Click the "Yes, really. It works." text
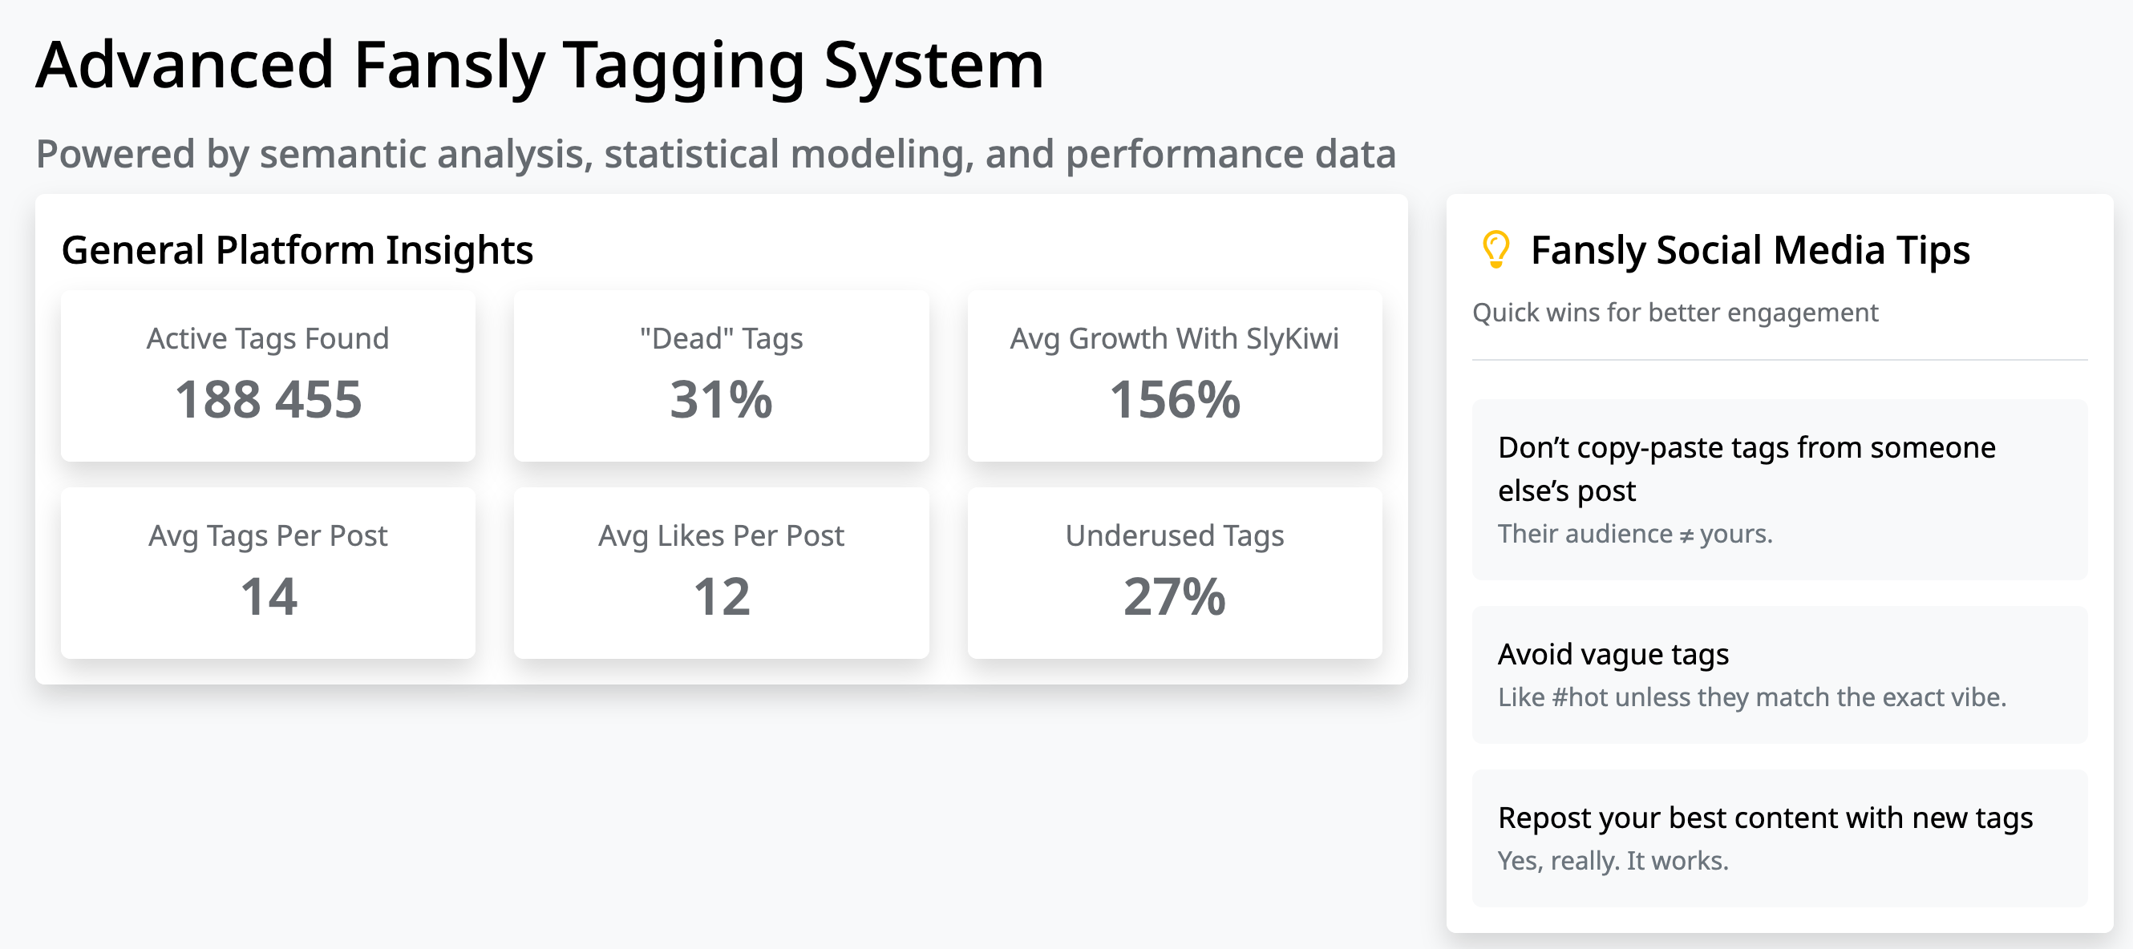The width and height of the screenshot is (2133, 949). 1612,861
